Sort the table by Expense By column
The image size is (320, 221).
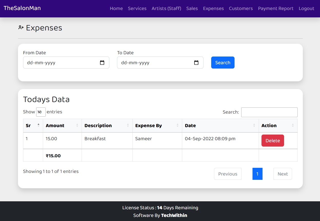click(x=157, y=126)
